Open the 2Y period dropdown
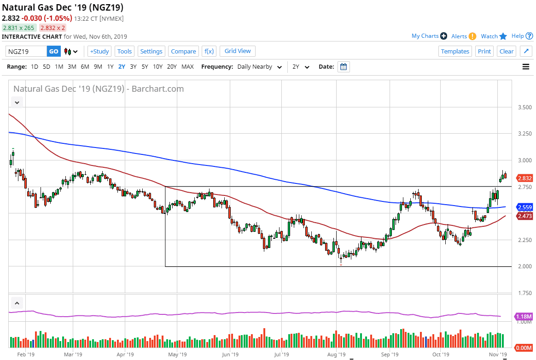This screenshot has width=536, height=360. click(x=301, y=67)
